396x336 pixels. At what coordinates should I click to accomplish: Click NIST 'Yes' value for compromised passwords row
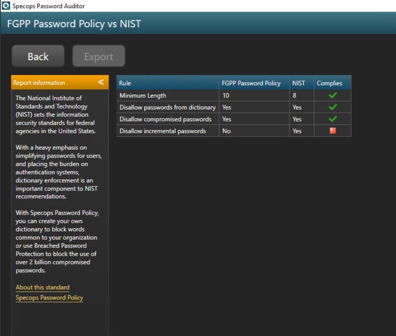tap(297, 119)
